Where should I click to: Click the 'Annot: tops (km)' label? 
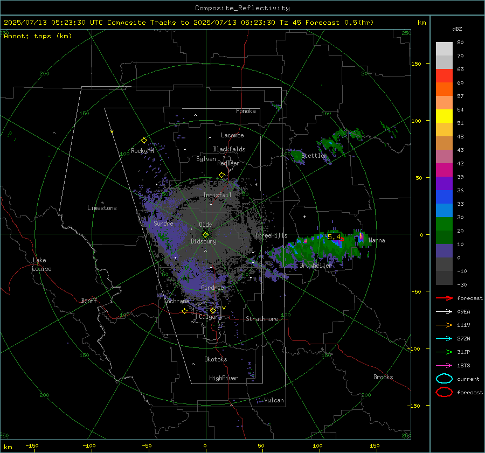pyautogui.click(x=38, y=36)
